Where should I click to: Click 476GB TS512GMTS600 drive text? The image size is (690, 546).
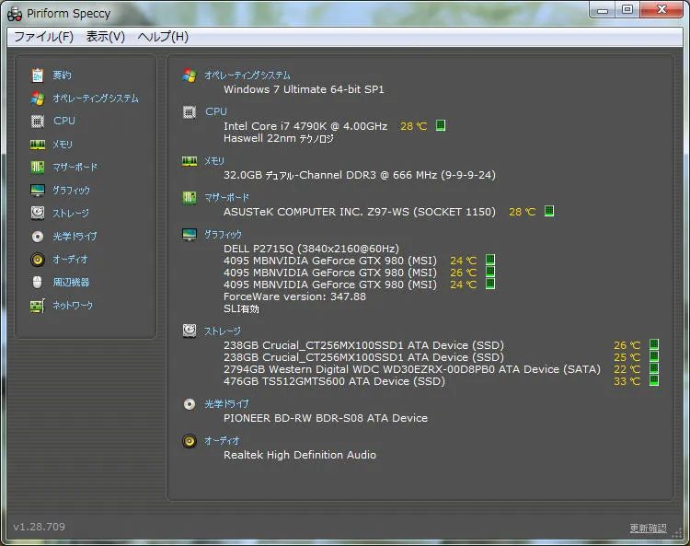[x=334, y=381]
